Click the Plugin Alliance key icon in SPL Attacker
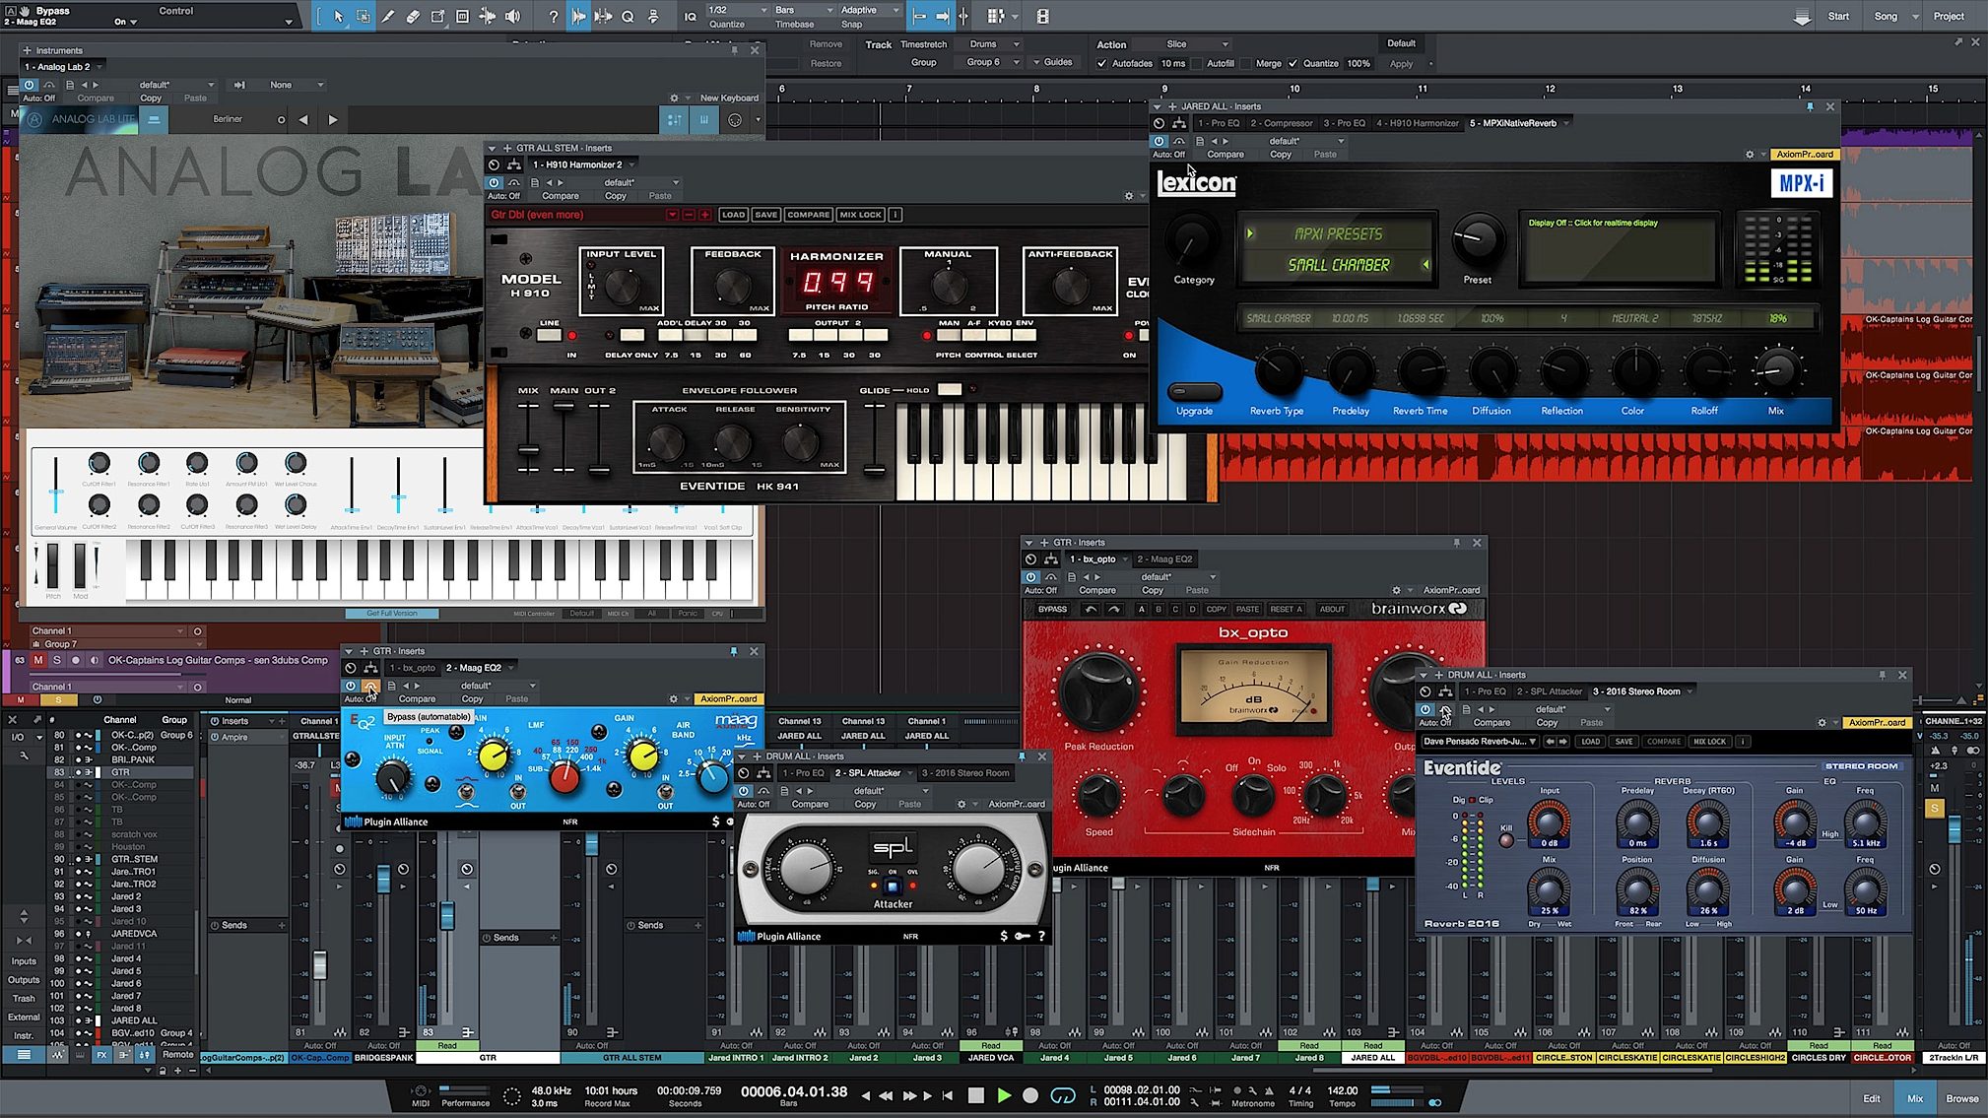 tap(1022, 936)
